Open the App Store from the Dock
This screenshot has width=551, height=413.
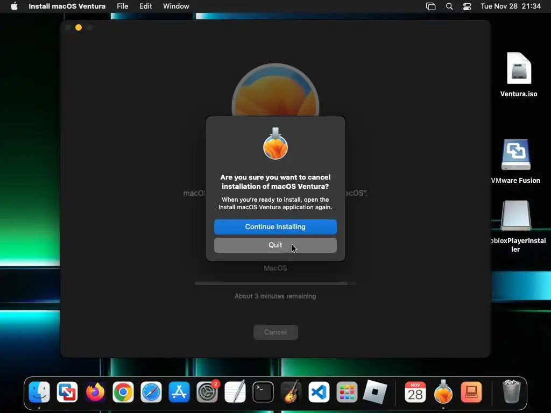coord(179,392)
